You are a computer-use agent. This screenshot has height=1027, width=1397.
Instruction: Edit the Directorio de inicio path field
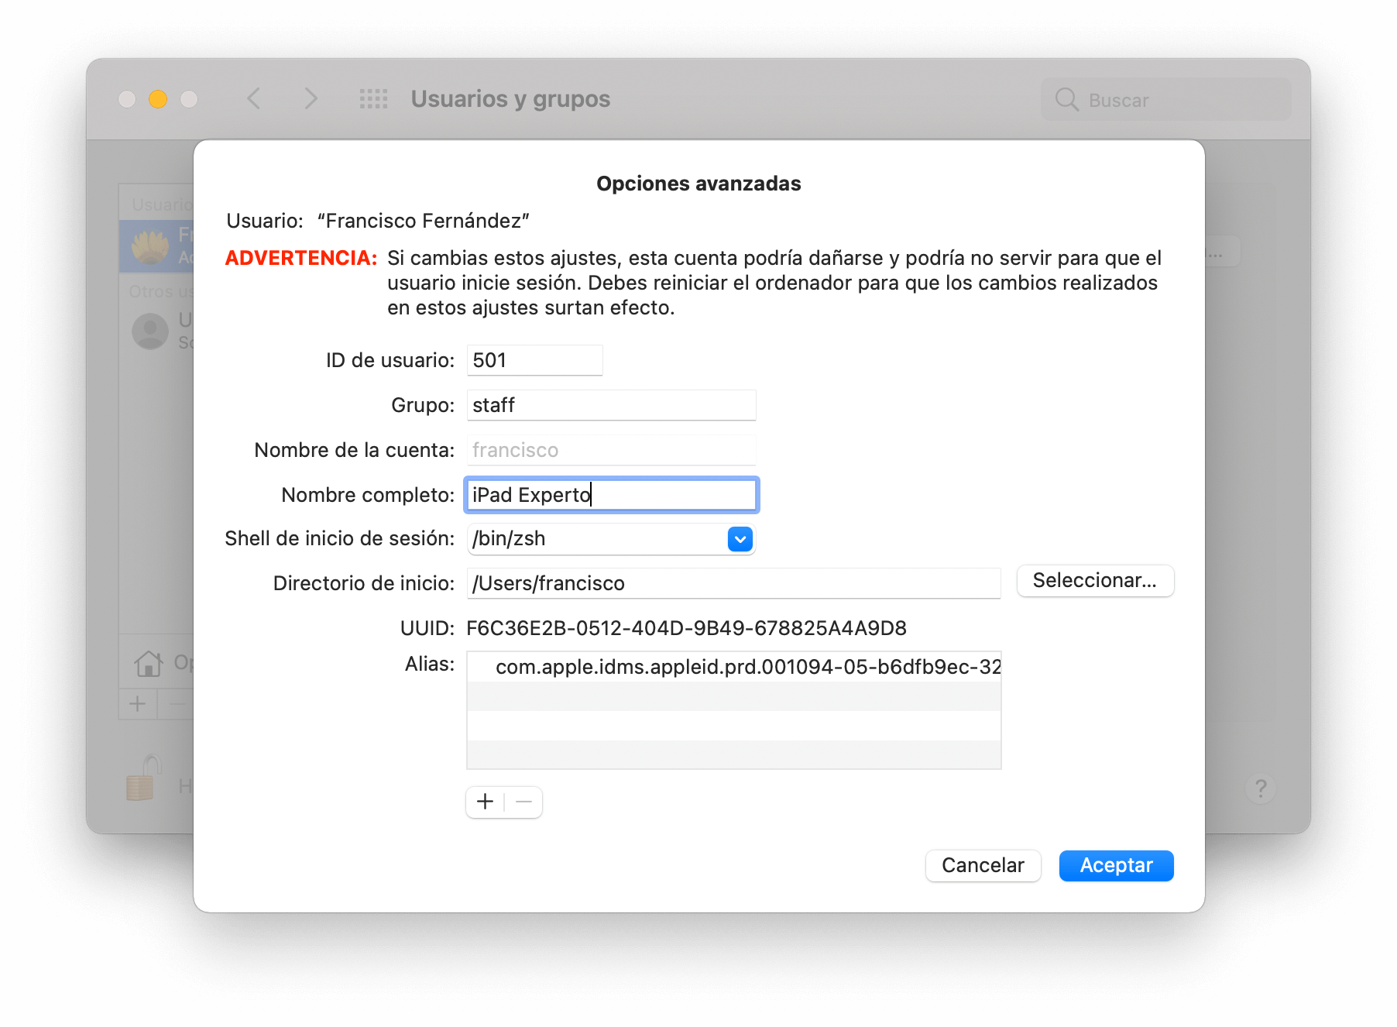click(733, 583)
